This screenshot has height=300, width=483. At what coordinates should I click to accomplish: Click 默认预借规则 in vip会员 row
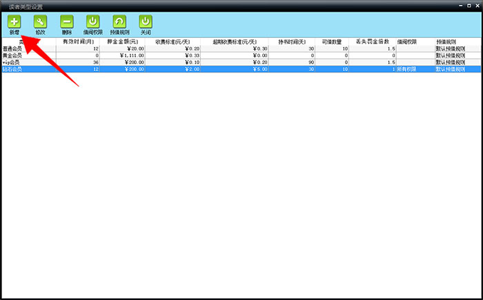458,62
